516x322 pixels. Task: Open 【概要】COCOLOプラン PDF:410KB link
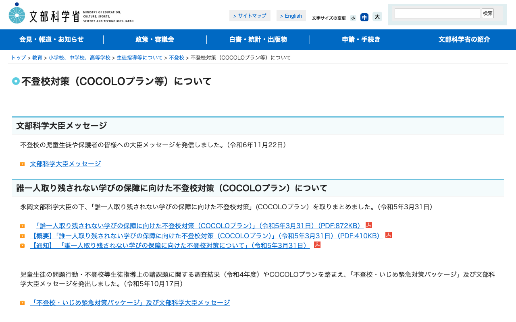tap(206, 236)
